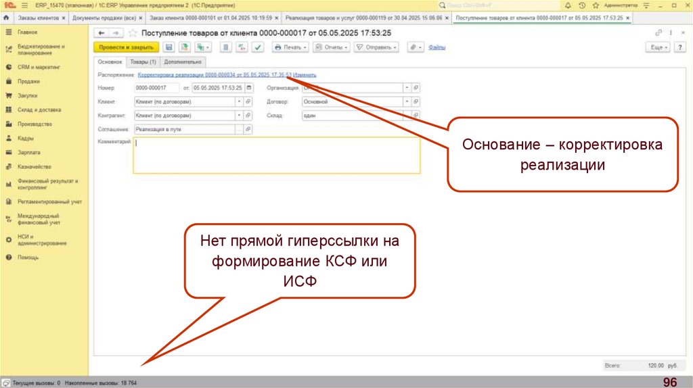This screenshot has width=693, height=388.
Task: Open the paperclip attachments dropdown
Action: pos(416,47)
